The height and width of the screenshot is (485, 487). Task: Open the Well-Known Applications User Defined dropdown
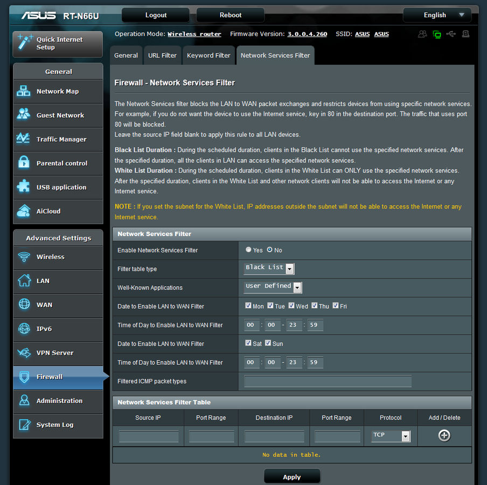point(273,287)
